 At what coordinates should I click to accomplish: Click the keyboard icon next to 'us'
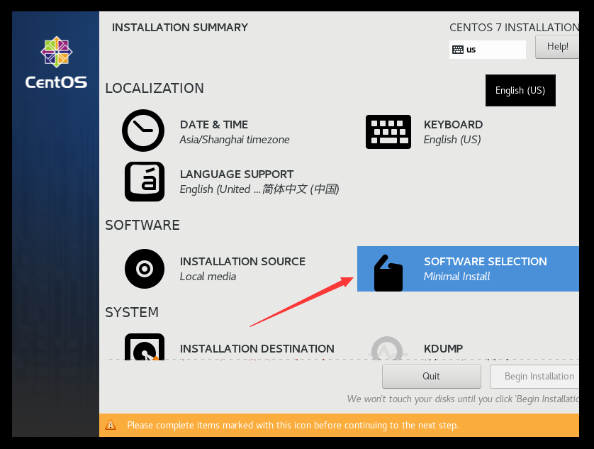458,50
